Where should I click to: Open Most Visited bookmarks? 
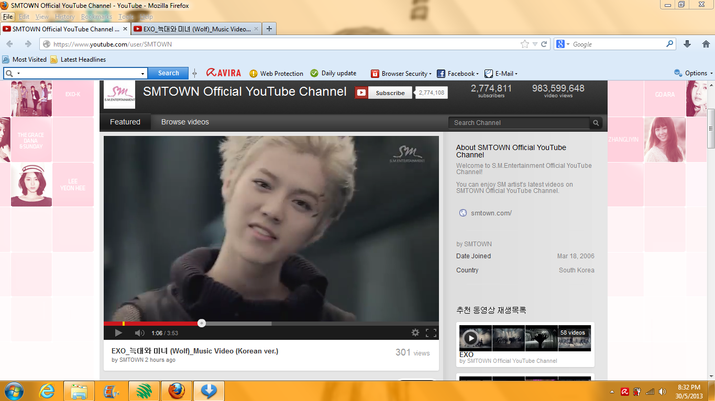tap(25, 60)
